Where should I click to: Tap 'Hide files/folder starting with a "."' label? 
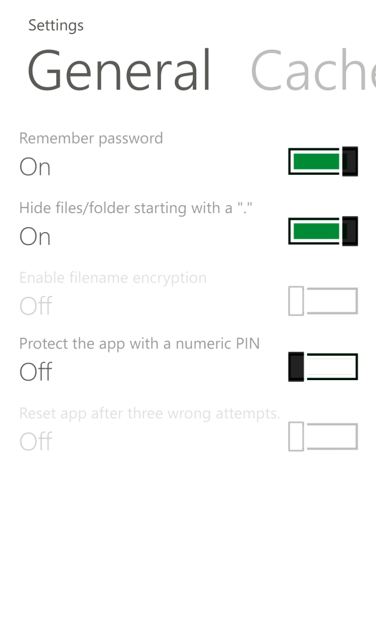pyautogui.click(x=136, y=208)
